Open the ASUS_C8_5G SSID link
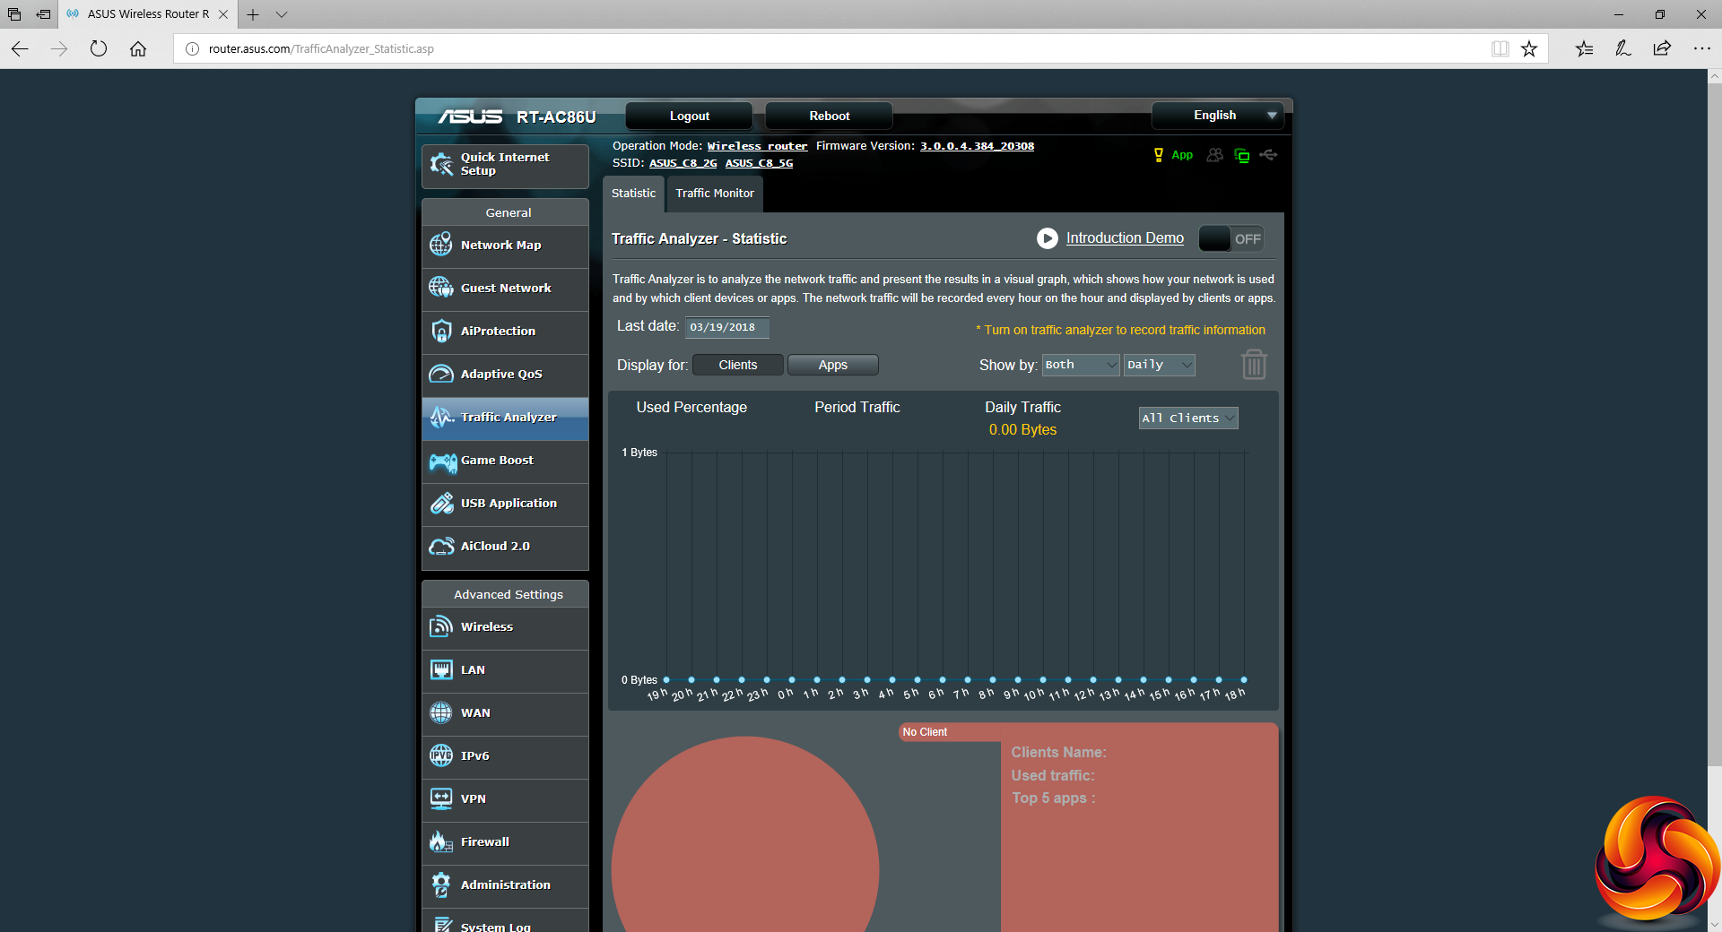 pyautogui.click(x=759, y=163)
